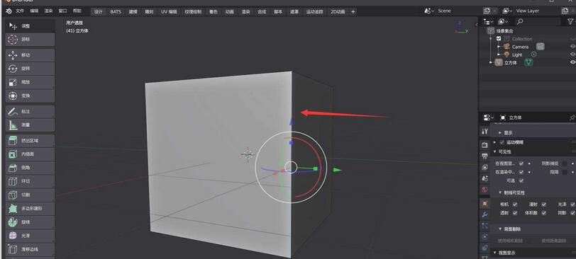Image resolution: width=576 pixels, height=259 pixels.
Task: Collapse the 射线可见性 sub-panel
Action: tap(500, 192)
